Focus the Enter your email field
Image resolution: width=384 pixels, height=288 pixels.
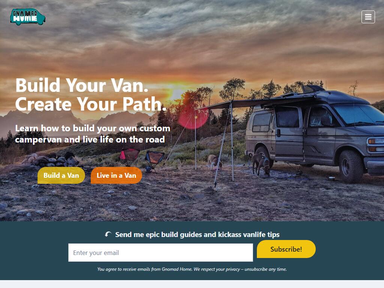click(160, 252)
